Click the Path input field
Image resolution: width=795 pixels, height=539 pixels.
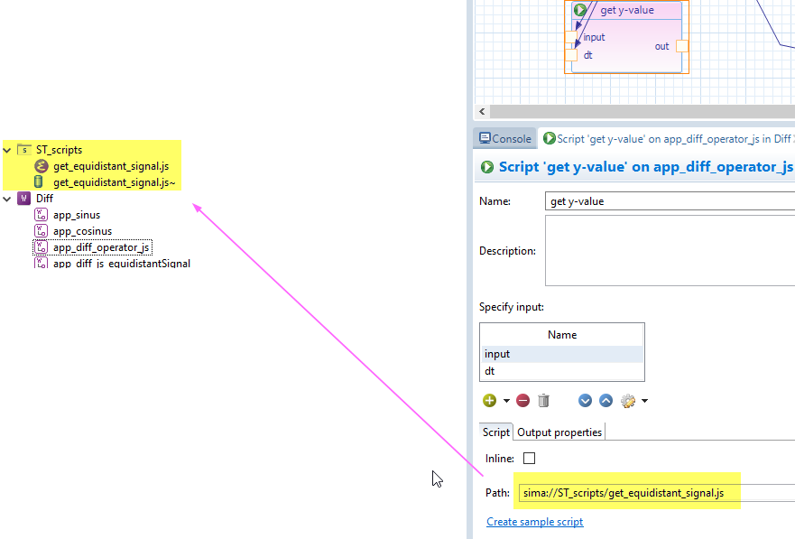[x=654, y=493]
